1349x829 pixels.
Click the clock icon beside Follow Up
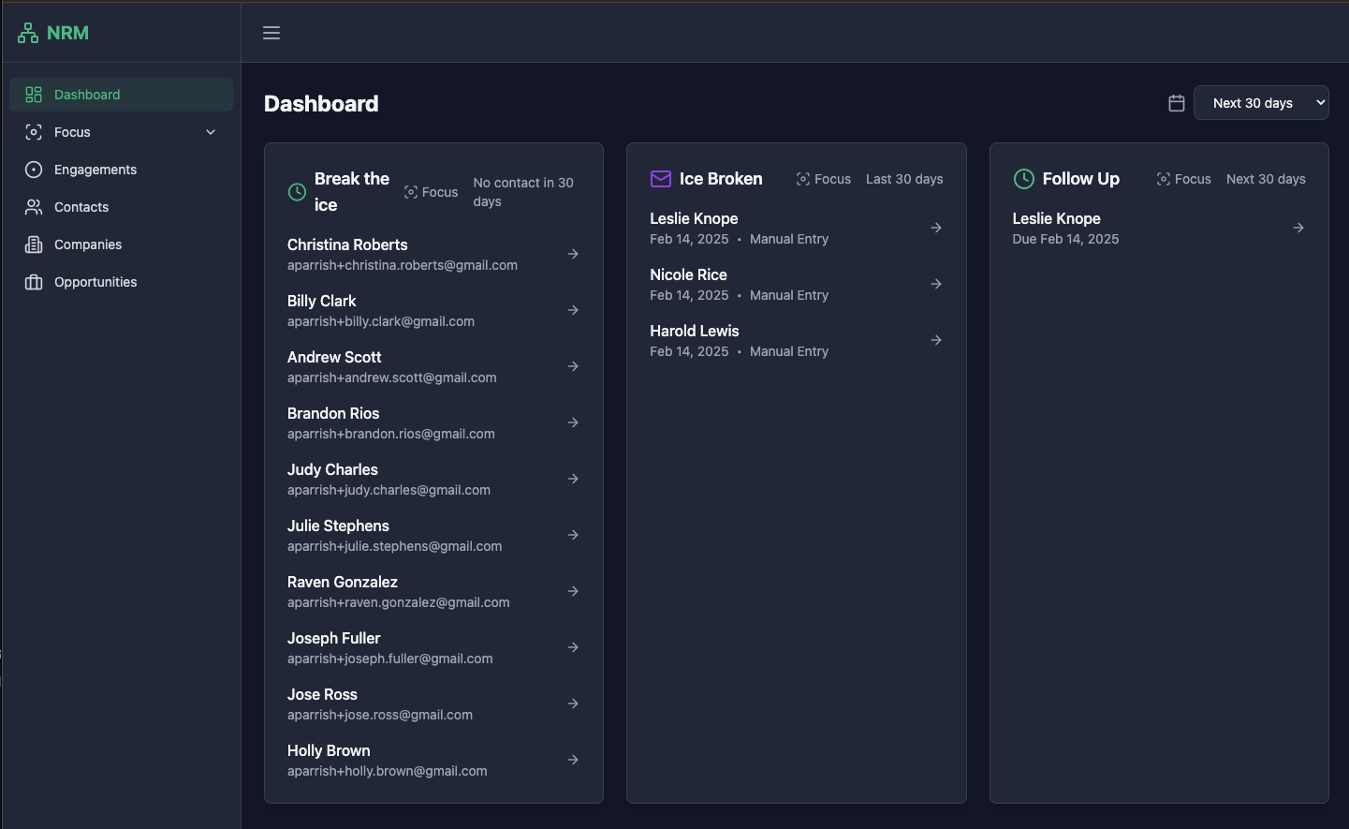[1021, 179]
